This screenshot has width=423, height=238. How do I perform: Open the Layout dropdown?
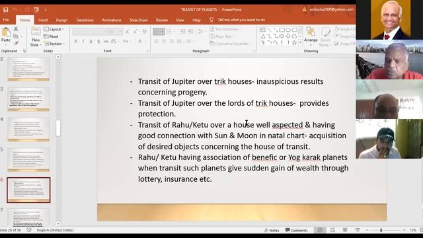point(54,29)
